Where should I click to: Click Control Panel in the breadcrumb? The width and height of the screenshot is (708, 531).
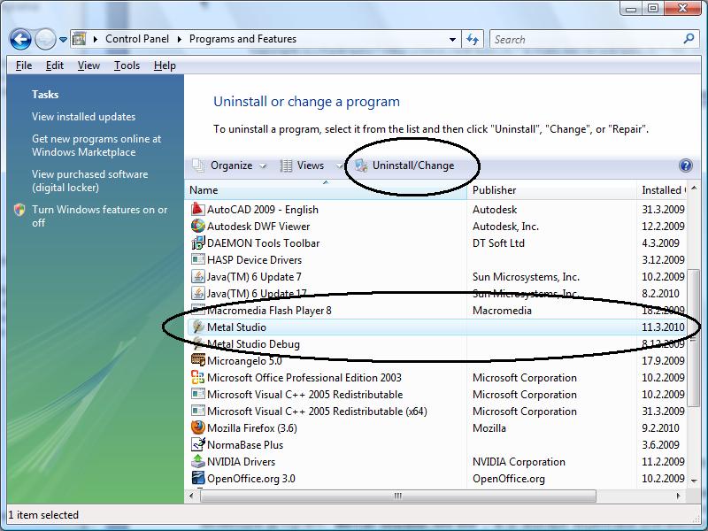(137, 39)
